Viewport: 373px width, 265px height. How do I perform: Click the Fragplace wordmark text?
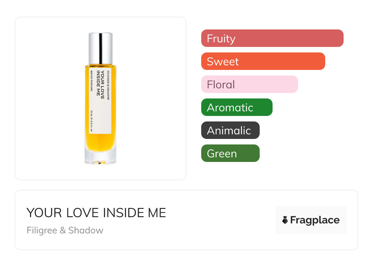315,220
